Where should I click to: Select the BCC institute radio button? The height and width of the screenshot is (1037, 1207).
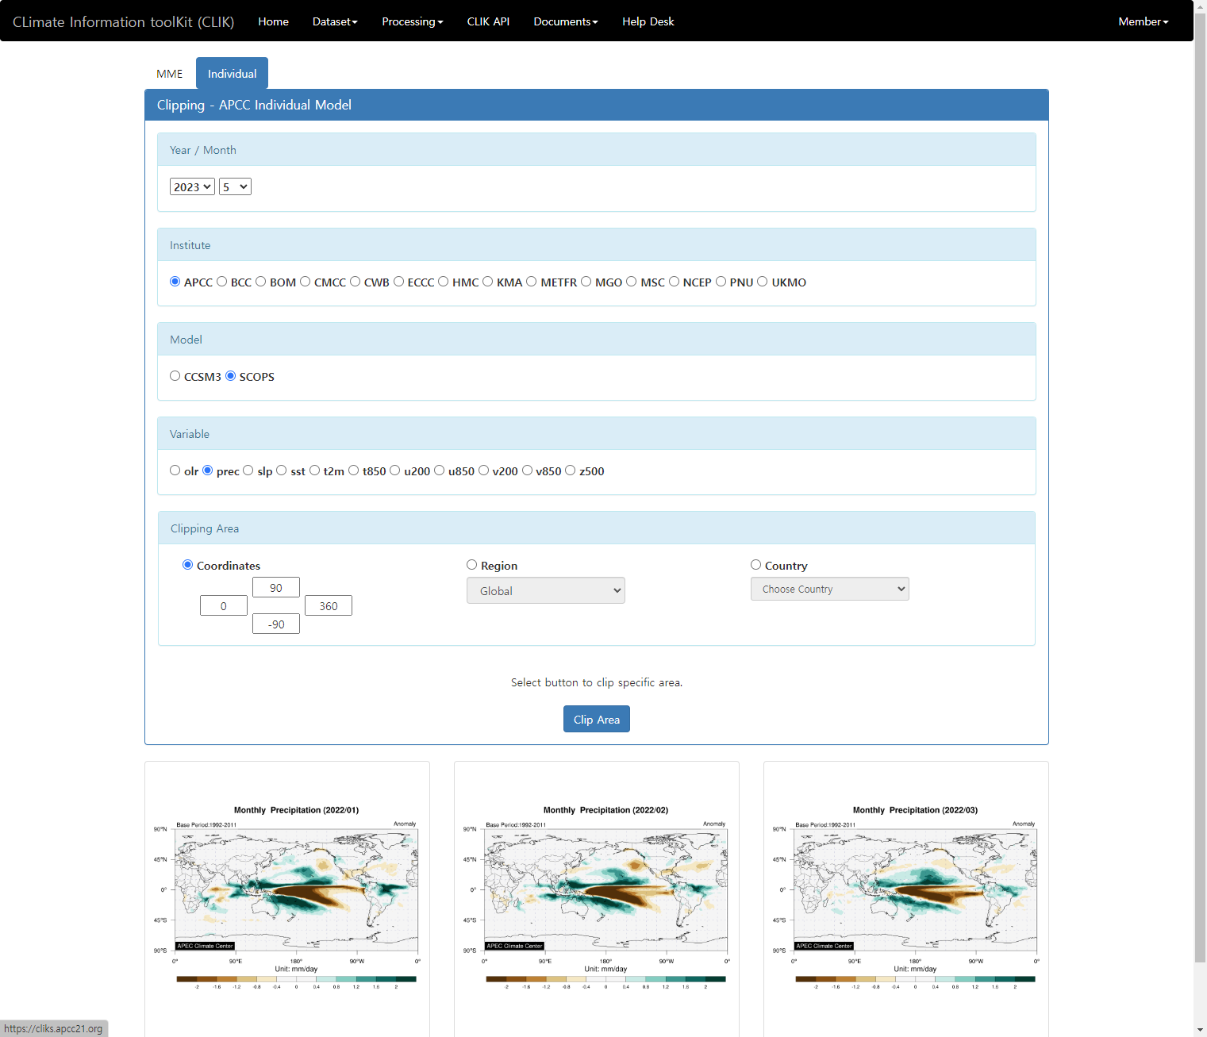click(x=222, y=282)
